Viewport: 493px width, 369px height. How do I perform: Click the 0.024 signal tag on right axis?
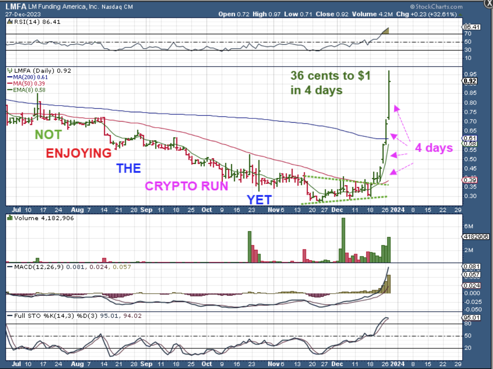click(471, 285)
